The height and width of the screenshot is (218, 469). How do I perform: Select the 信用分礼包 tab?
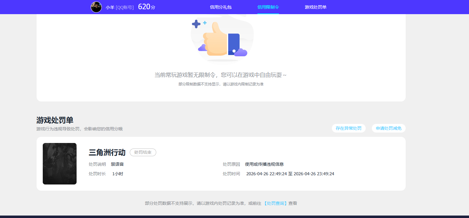point(221,7)
